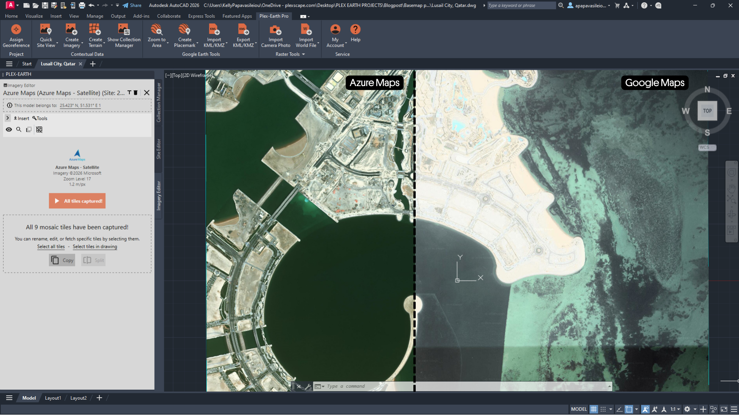Open the username account dropdown in title bar
The height and width of the screenshot is (415, 739).
click(x=589, y=5)
